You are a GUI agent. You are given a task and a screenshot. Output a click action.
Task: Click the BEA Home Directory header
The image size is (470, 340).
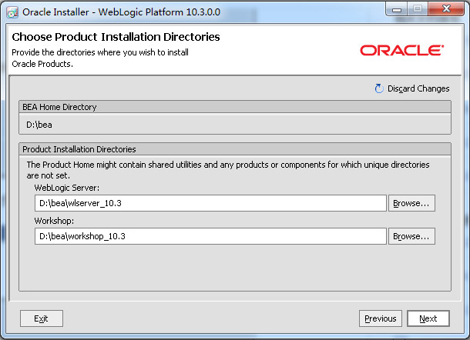click(235, 107)
